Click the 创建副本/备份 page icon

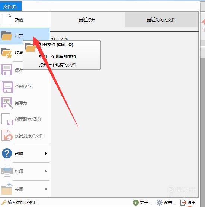click(7, 119)
